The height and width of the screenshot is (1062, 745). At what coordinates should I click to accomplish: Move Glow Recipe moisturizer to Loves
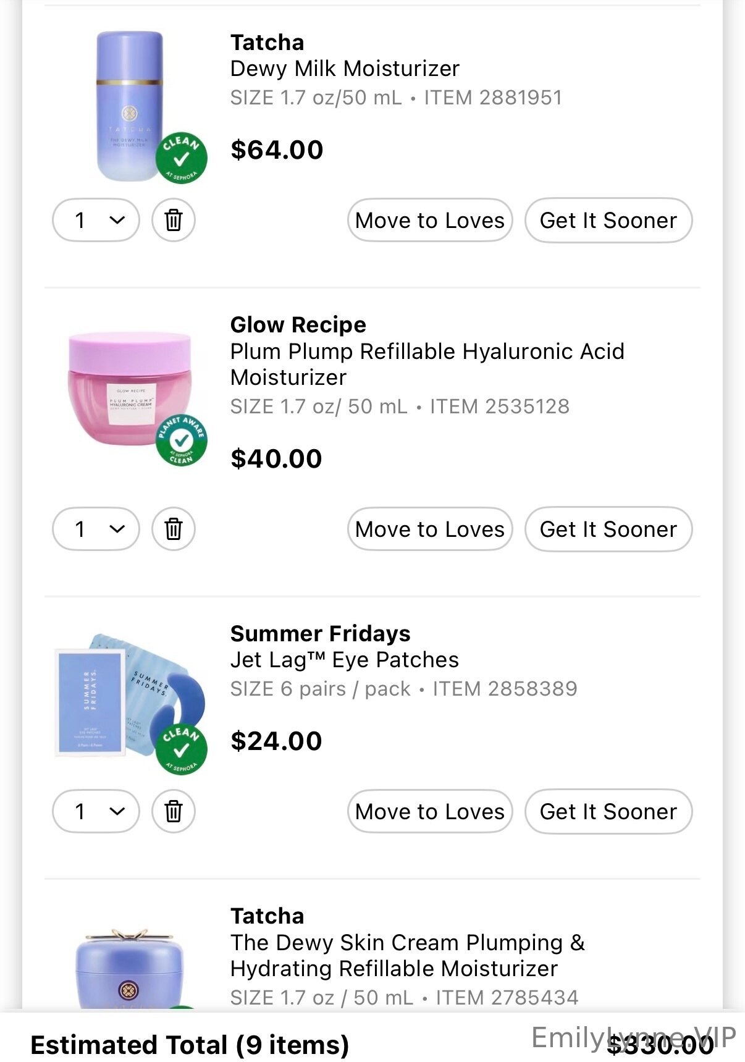[430, 529]
